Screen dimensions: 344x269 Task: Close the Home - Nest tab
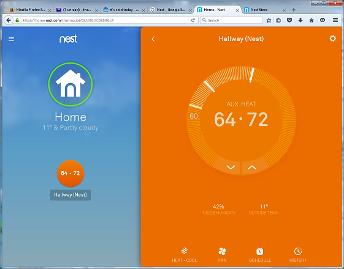coord(237,10)
